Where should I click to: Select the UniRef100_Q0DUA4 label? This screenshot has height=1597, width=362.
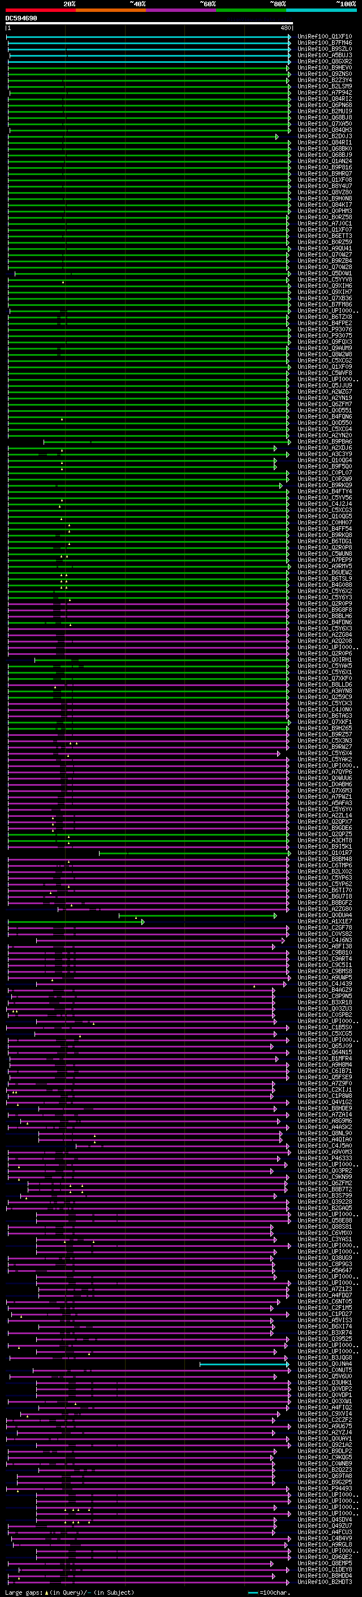pos(324,915)
